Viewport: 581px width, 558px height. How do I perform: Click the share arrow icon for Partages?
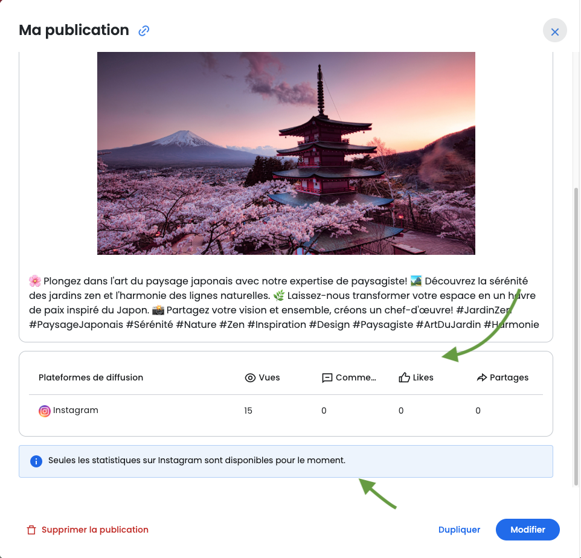481,378
